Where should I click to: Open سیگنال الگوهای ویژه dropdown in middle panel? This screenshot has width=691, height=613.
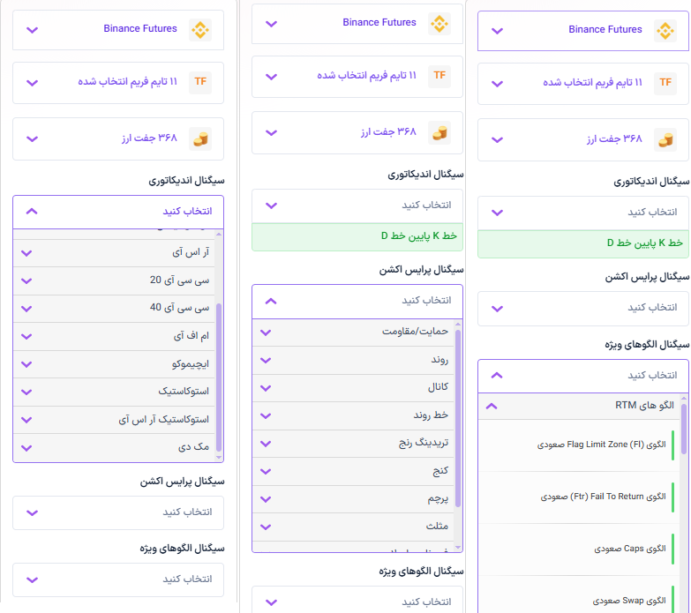click(357, 600)
